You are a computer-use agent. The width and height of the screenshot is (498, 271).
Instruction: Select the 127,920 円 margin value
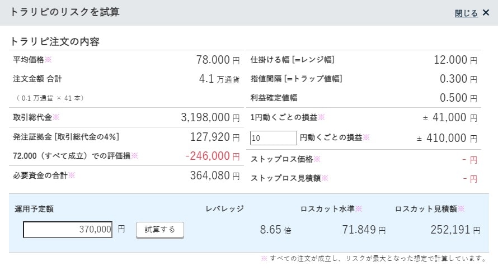215,137
